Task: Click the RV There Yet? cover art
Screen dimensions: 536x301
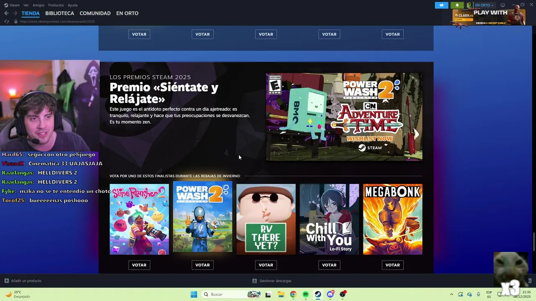Action: [x=266, y=219]
